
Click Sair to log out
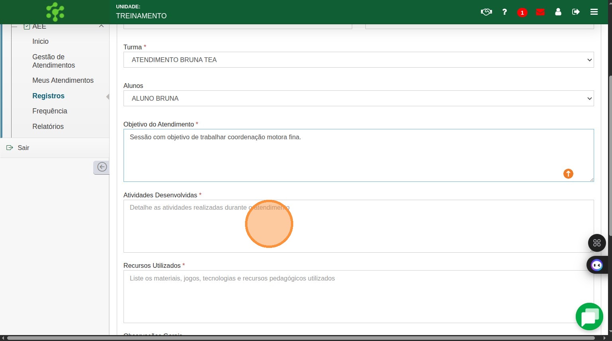point(24,148)
